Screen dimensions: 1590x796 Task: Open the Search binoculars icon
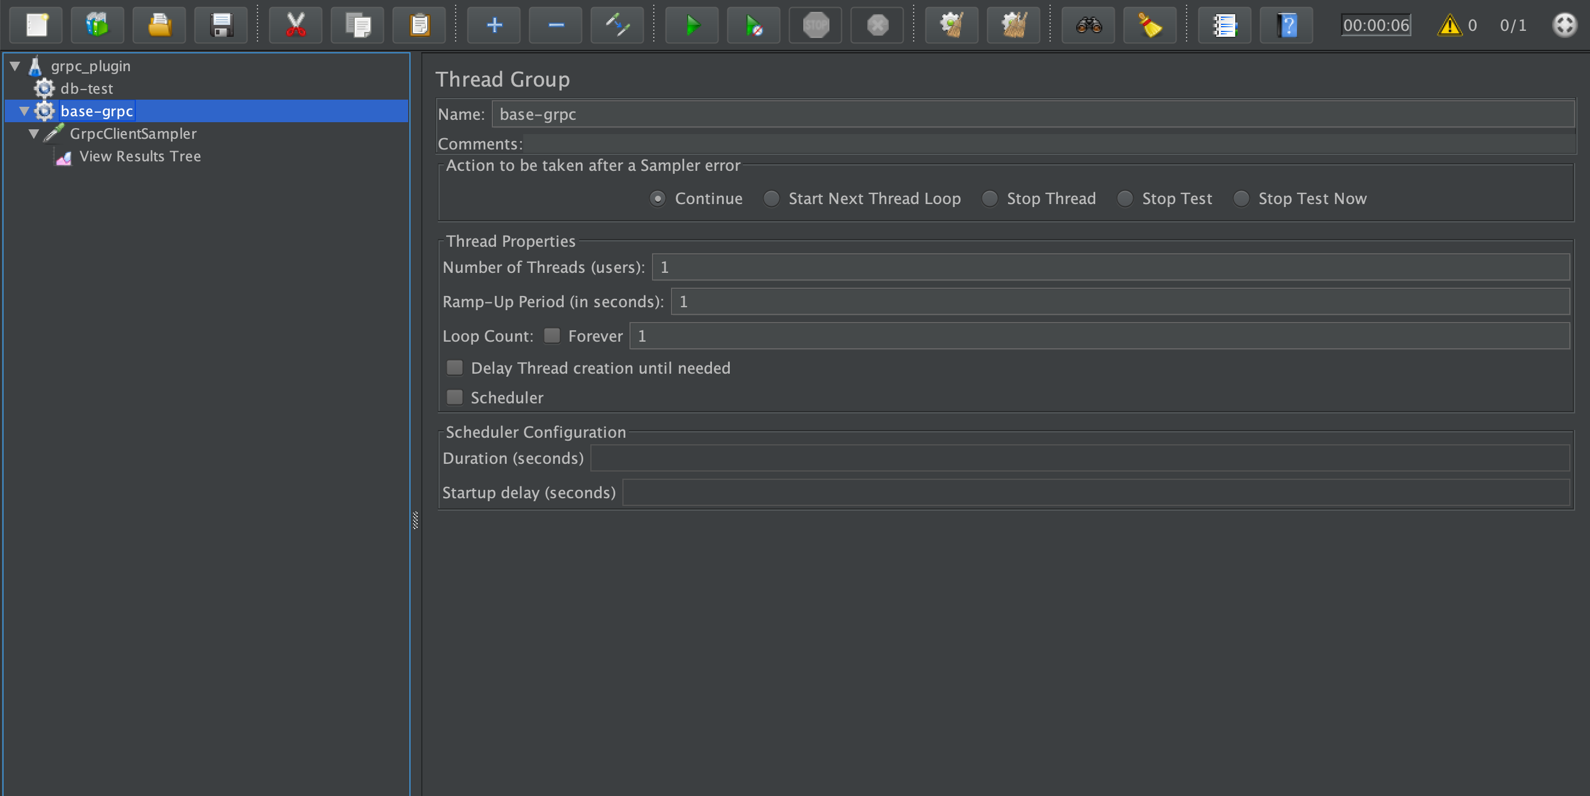pos(1088,26)
